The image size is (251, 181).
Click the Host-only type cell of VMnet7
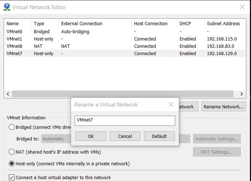tap(43, 54)
